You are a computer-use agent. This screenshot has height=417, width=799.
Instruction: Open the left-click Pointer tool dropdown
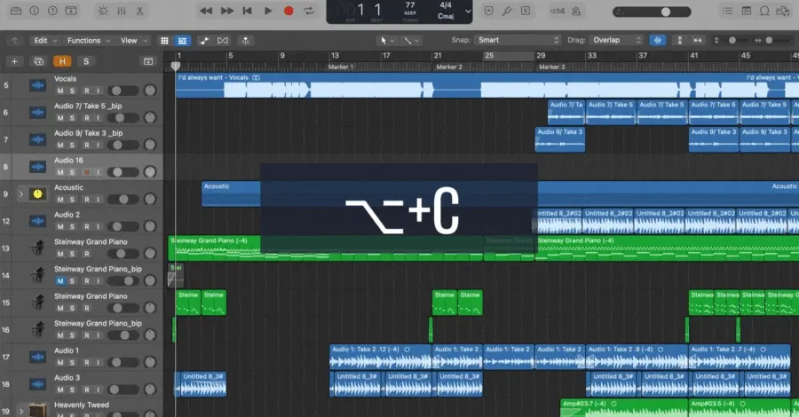[x=387, y=41]
